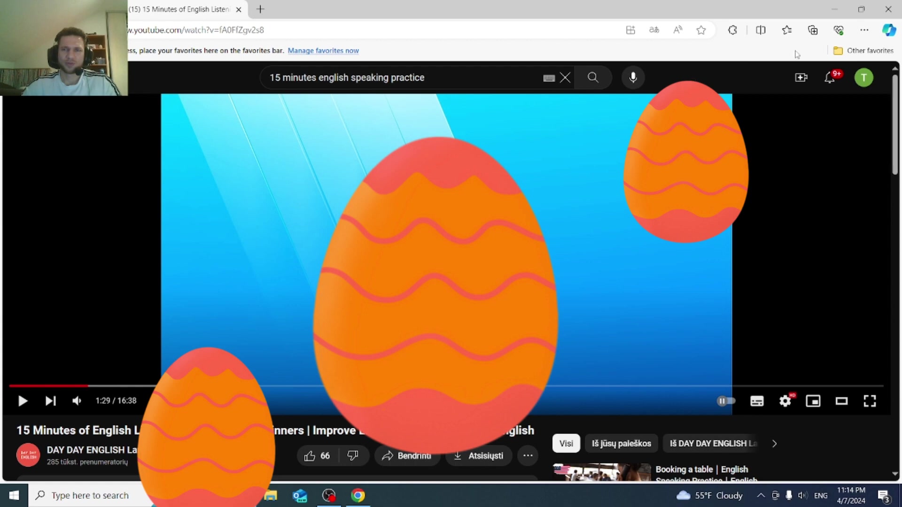Click the 'Manage favorites now' link
Screen dimensions: 902x507
tap(323, 50)
